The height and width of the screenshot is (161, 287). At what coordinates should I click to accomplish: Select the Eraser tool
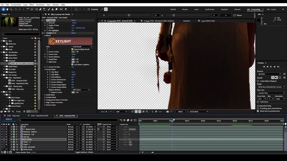pos(57,9)
